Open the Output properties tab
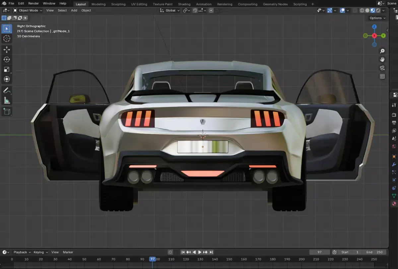The height and width of the screenshot is (269, 398). [394, 123]
